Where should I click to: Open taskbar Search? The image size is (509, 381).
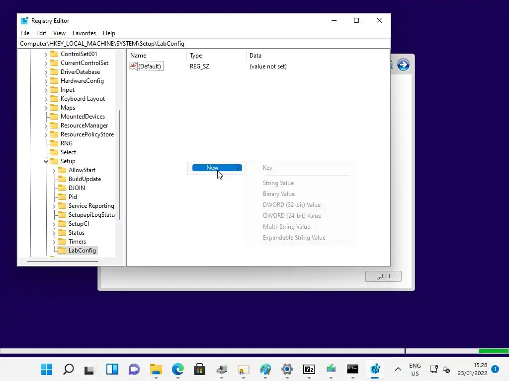pos(69,369)
